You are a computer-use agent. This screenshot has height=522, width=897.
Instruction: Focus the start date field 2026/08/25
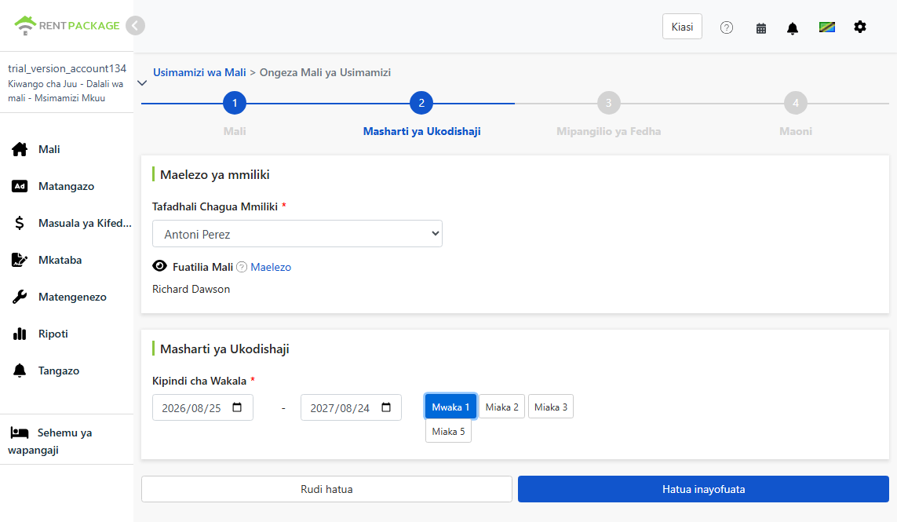(x=202, y=407)
